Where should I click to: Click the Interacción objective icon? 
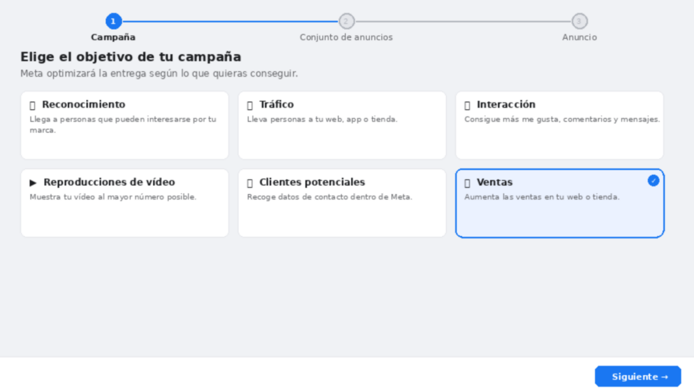coord(467,105)
